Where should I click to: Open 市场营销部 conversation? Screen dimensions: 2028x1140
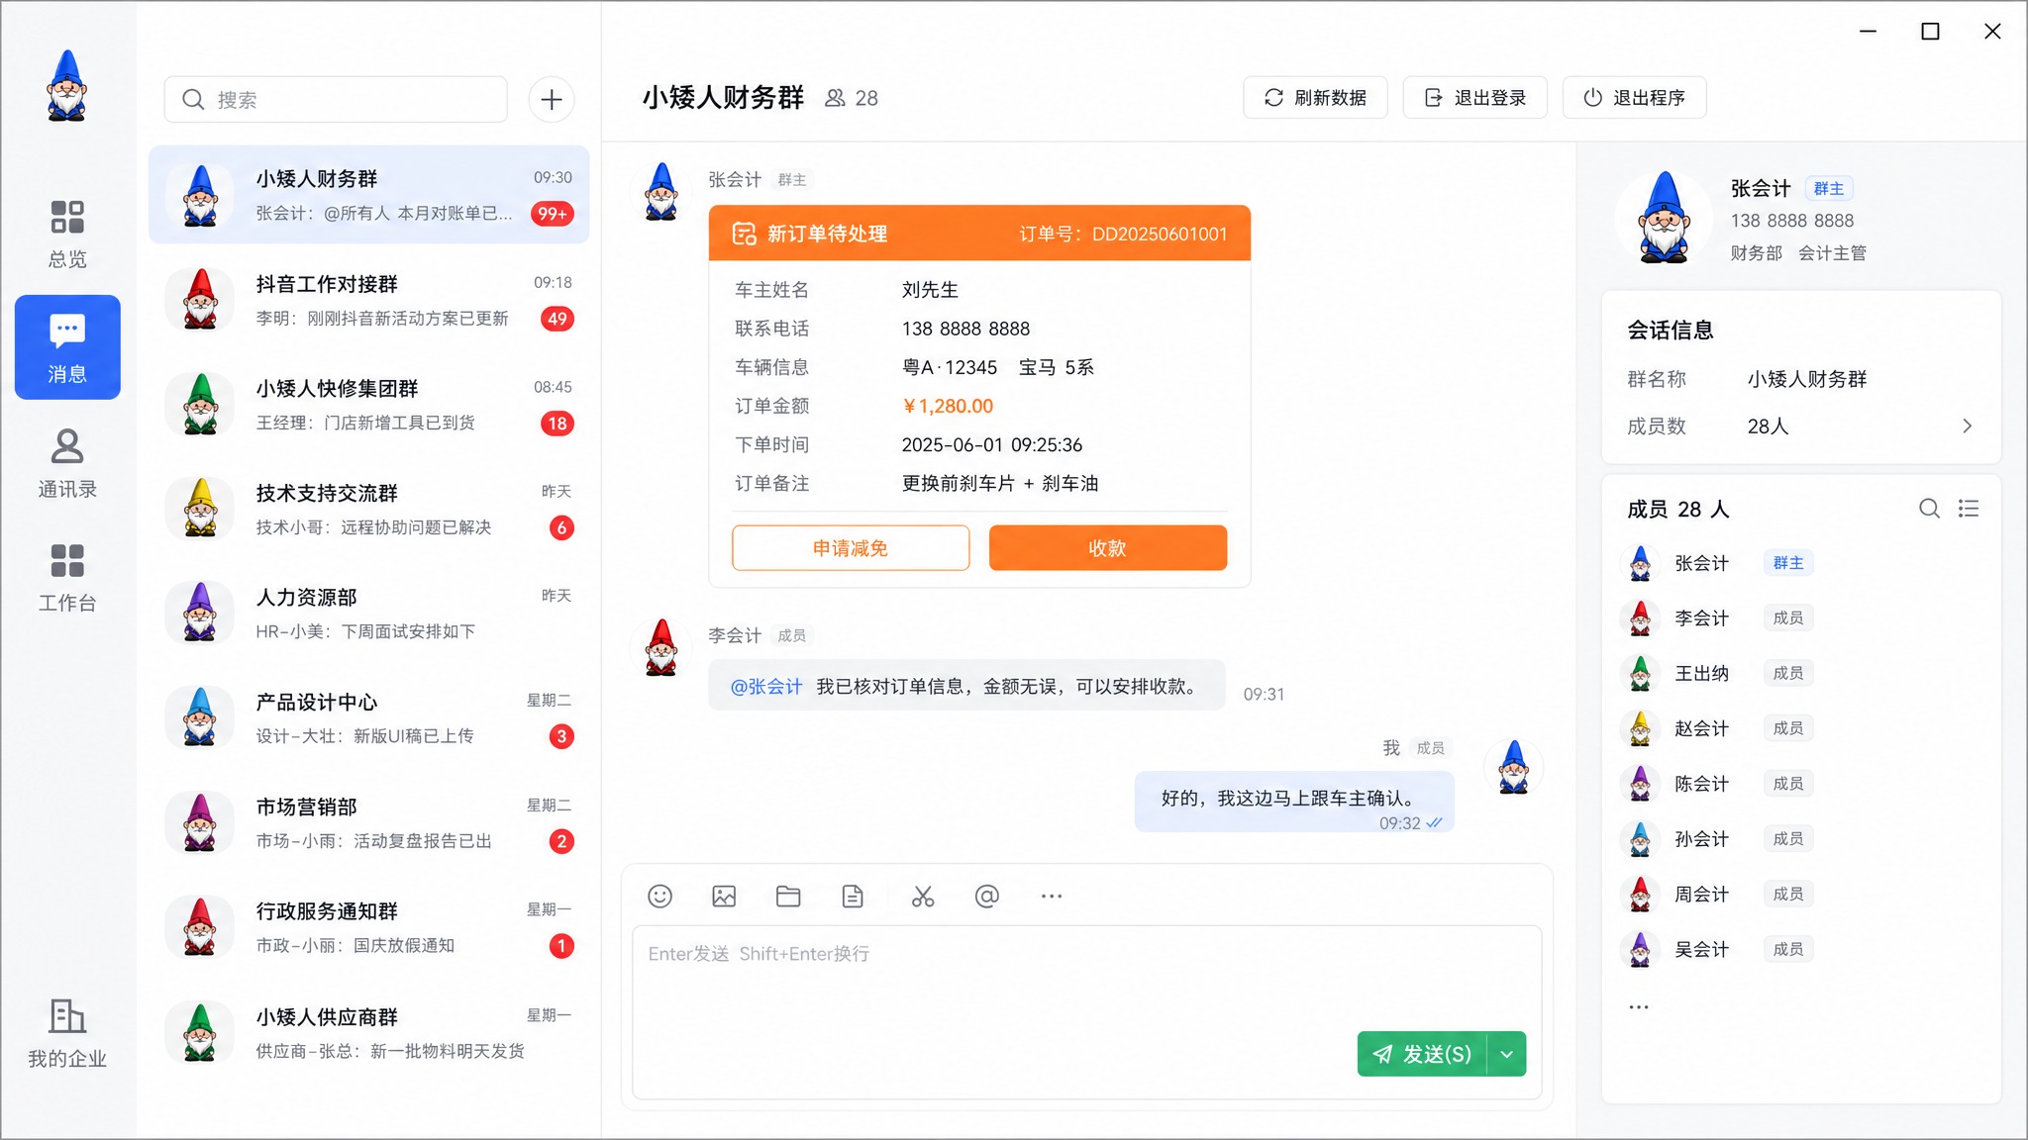pos(368,823)
